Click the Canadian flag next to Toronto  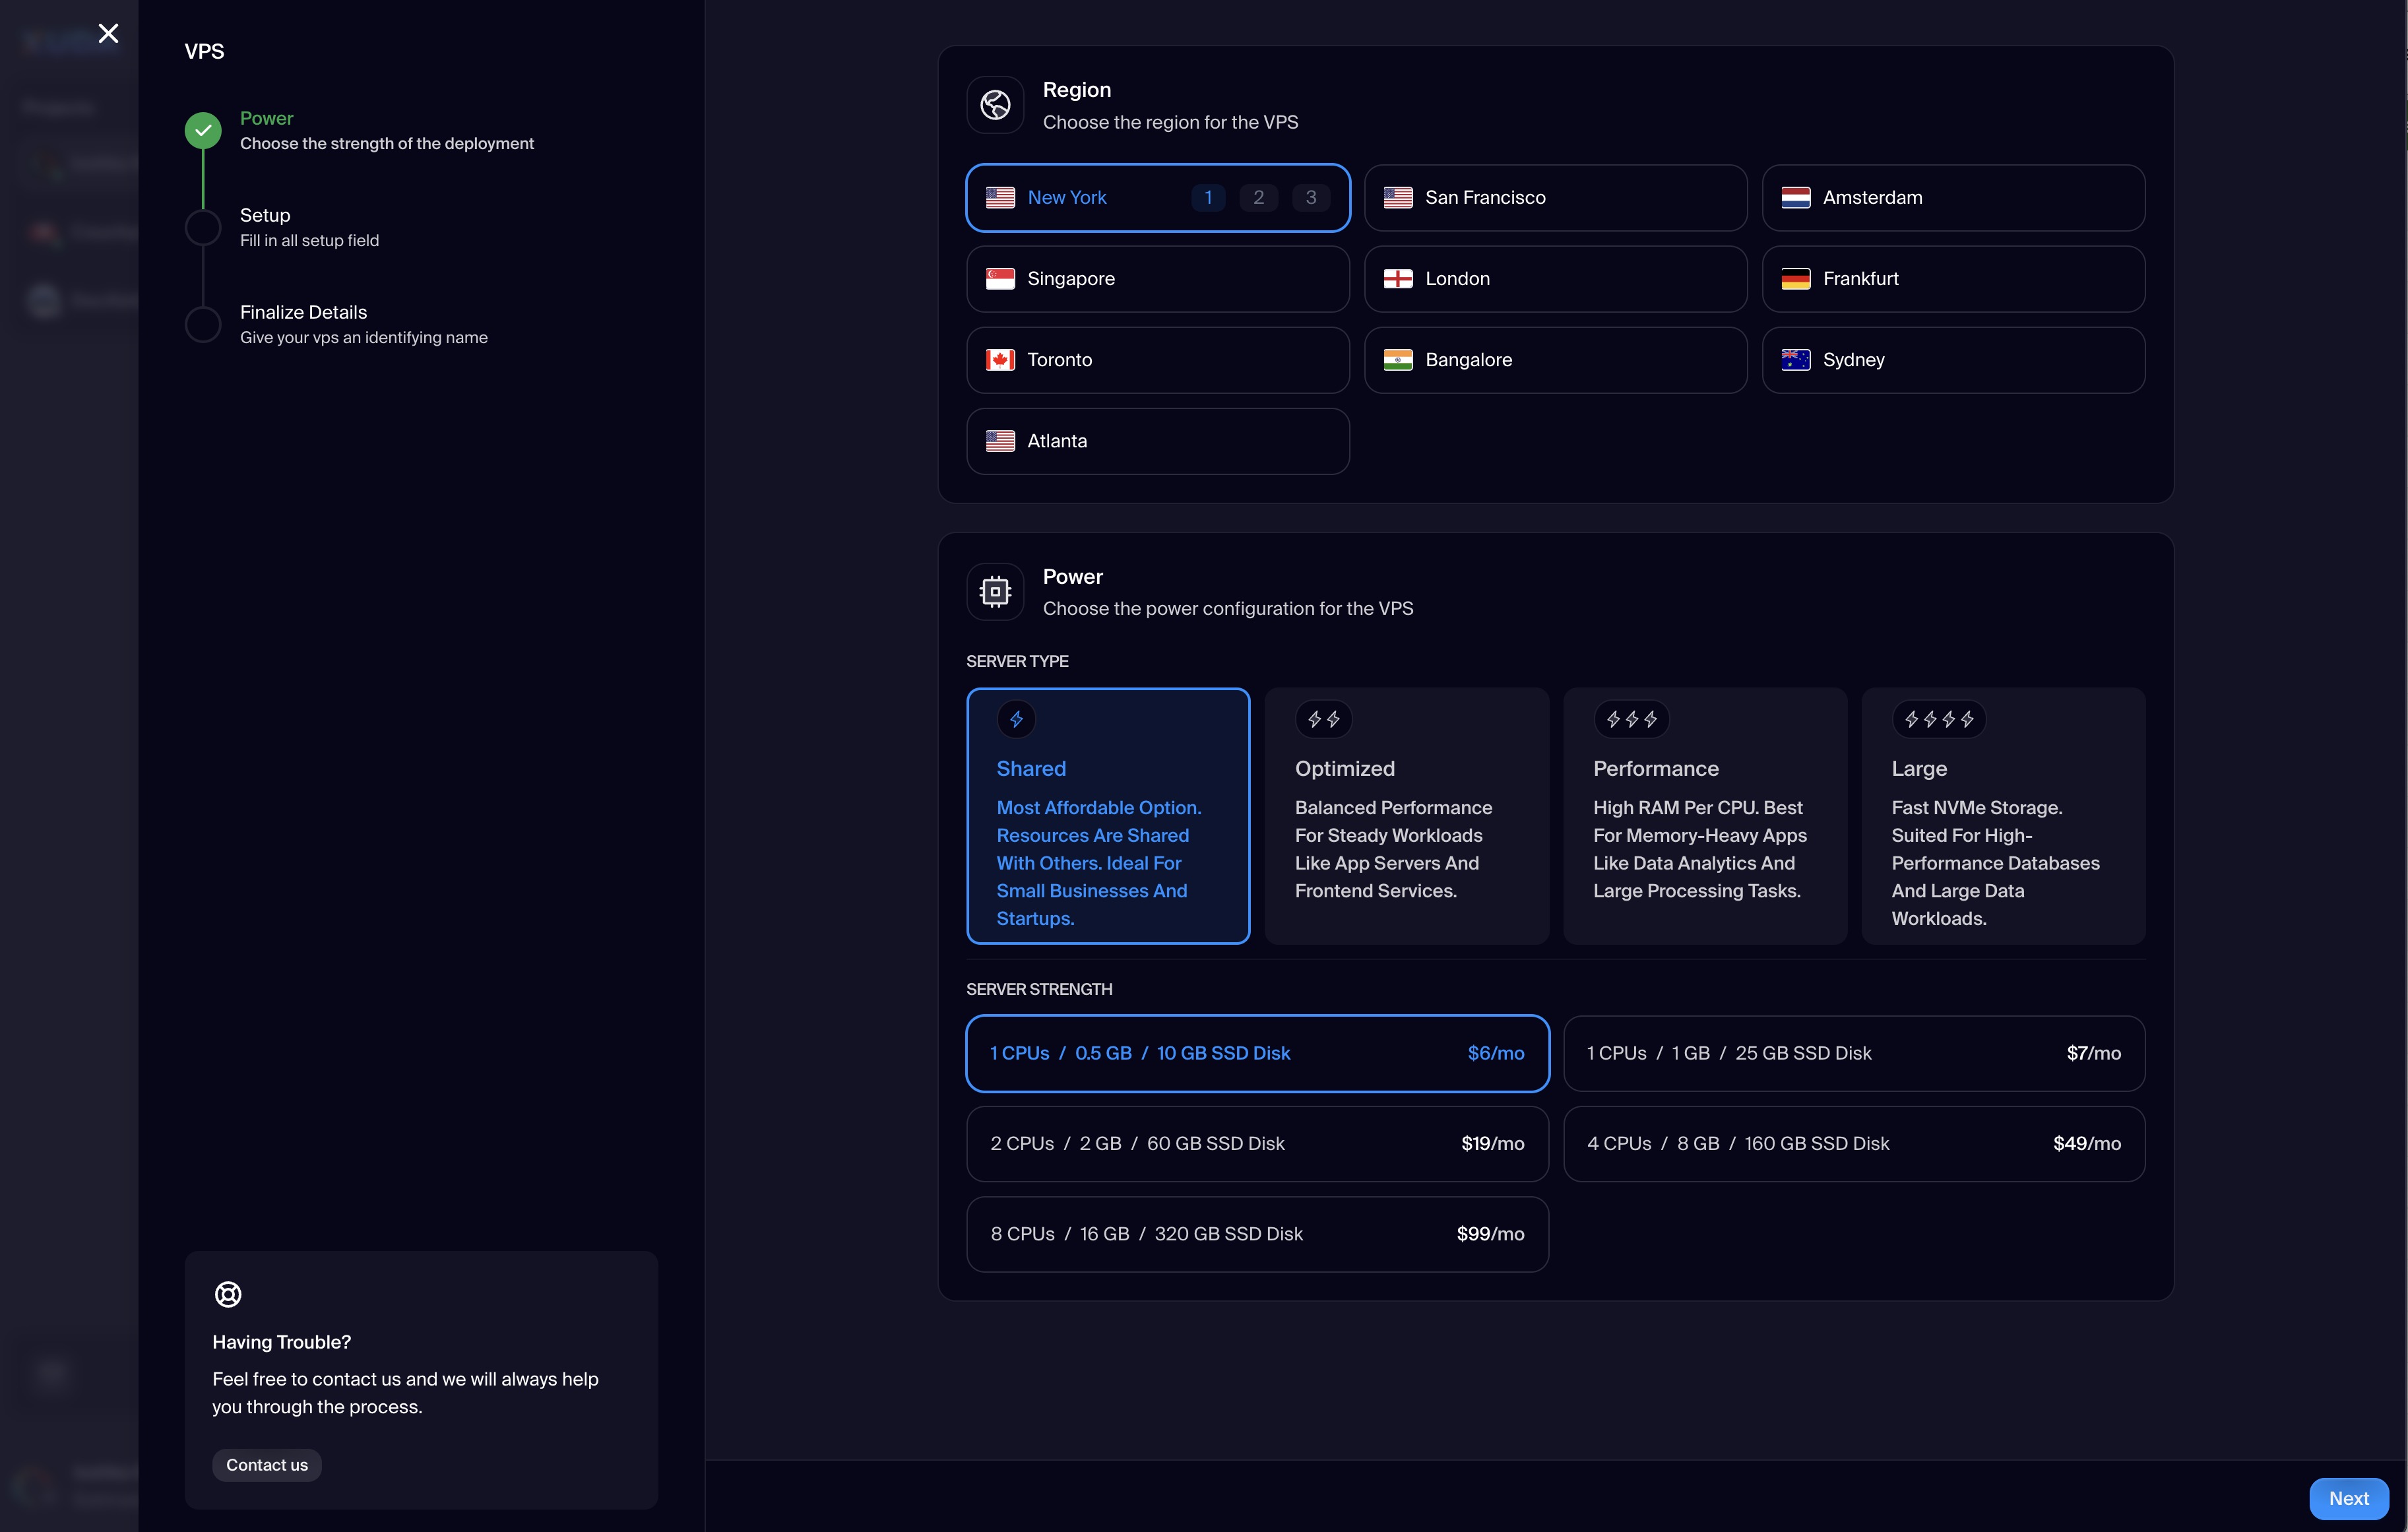coord(1000,360)
